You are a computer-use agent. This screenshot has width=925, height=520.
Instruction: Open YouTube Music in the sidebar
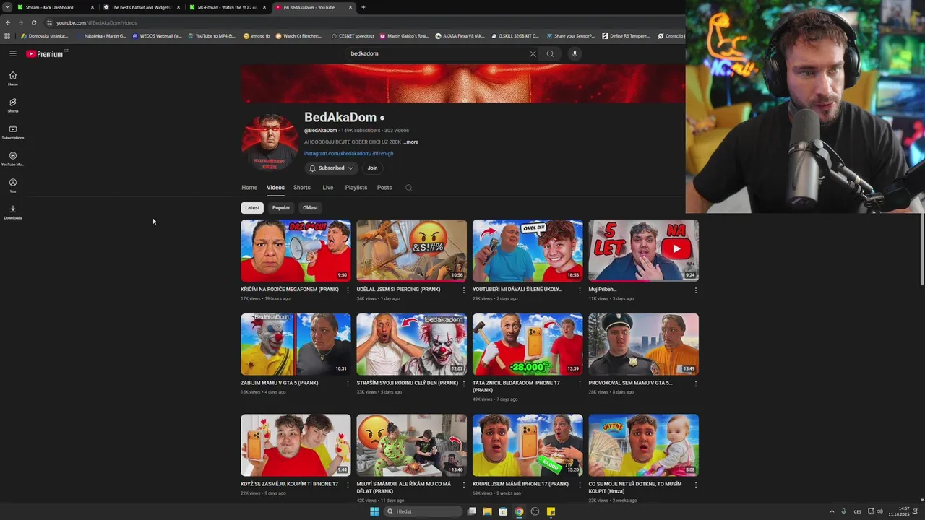(x=12, y=159)
